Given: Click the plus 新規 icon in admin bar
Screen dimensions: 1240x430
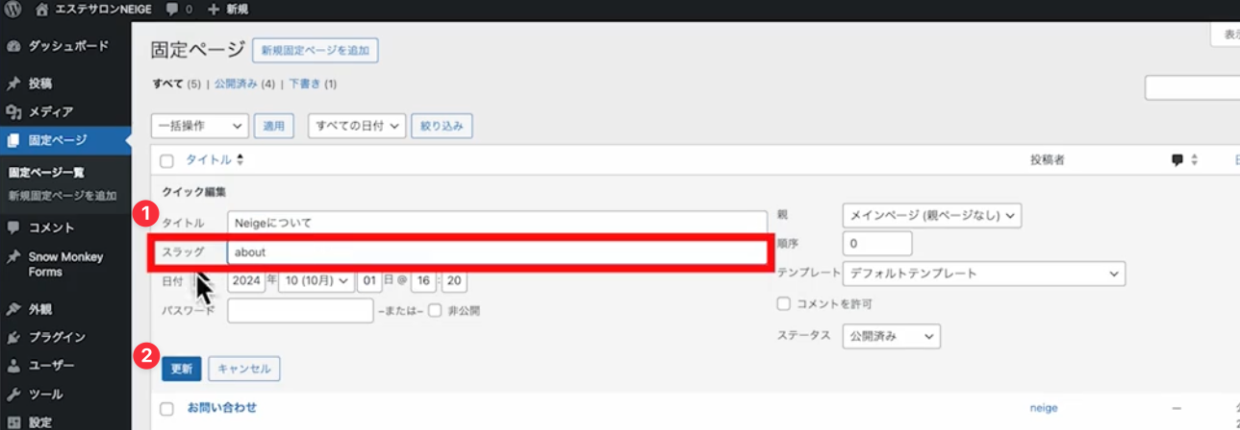Looking at the screenshot, I should [214, 10].
